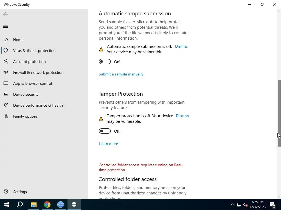Screen dimensions: 281x210
Task: Open qBittorrent from the taskbar
Action: click(x=61, y=205)
